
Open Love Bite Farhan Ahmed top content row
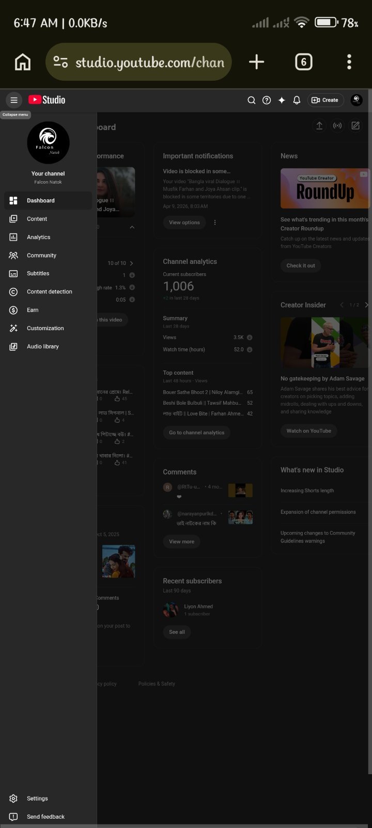208,413
